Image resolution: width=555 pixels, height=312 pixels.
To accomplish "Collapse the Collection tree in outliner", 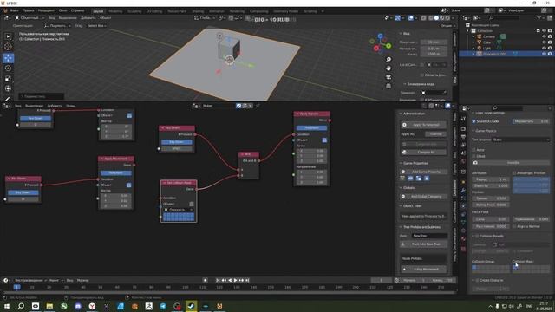I will (x=468, y=31).
